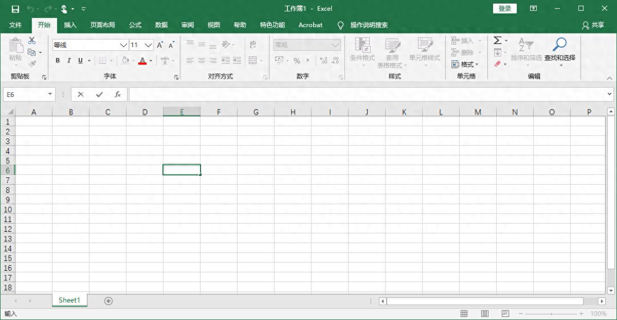Image resolution: width=617 pixels, height=320 pixels.
Task: Open the Name Box dropdown arrow
Action: (50, 94)
